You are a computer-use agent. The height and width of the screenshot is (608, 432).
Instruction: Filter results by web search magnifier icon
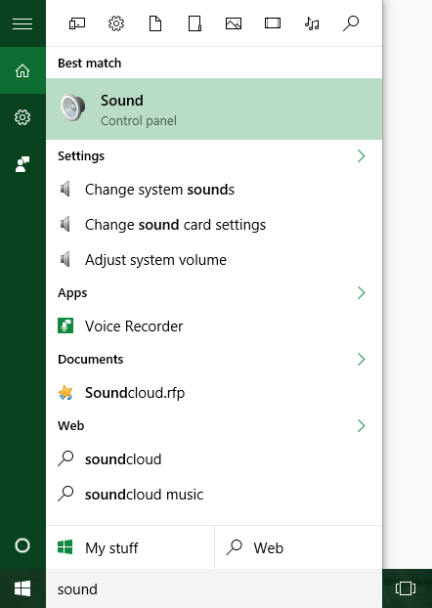coord(351,23)
